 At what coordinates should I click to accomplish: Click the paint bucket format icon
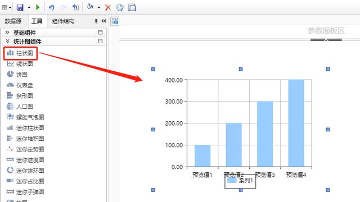point(90,7)
